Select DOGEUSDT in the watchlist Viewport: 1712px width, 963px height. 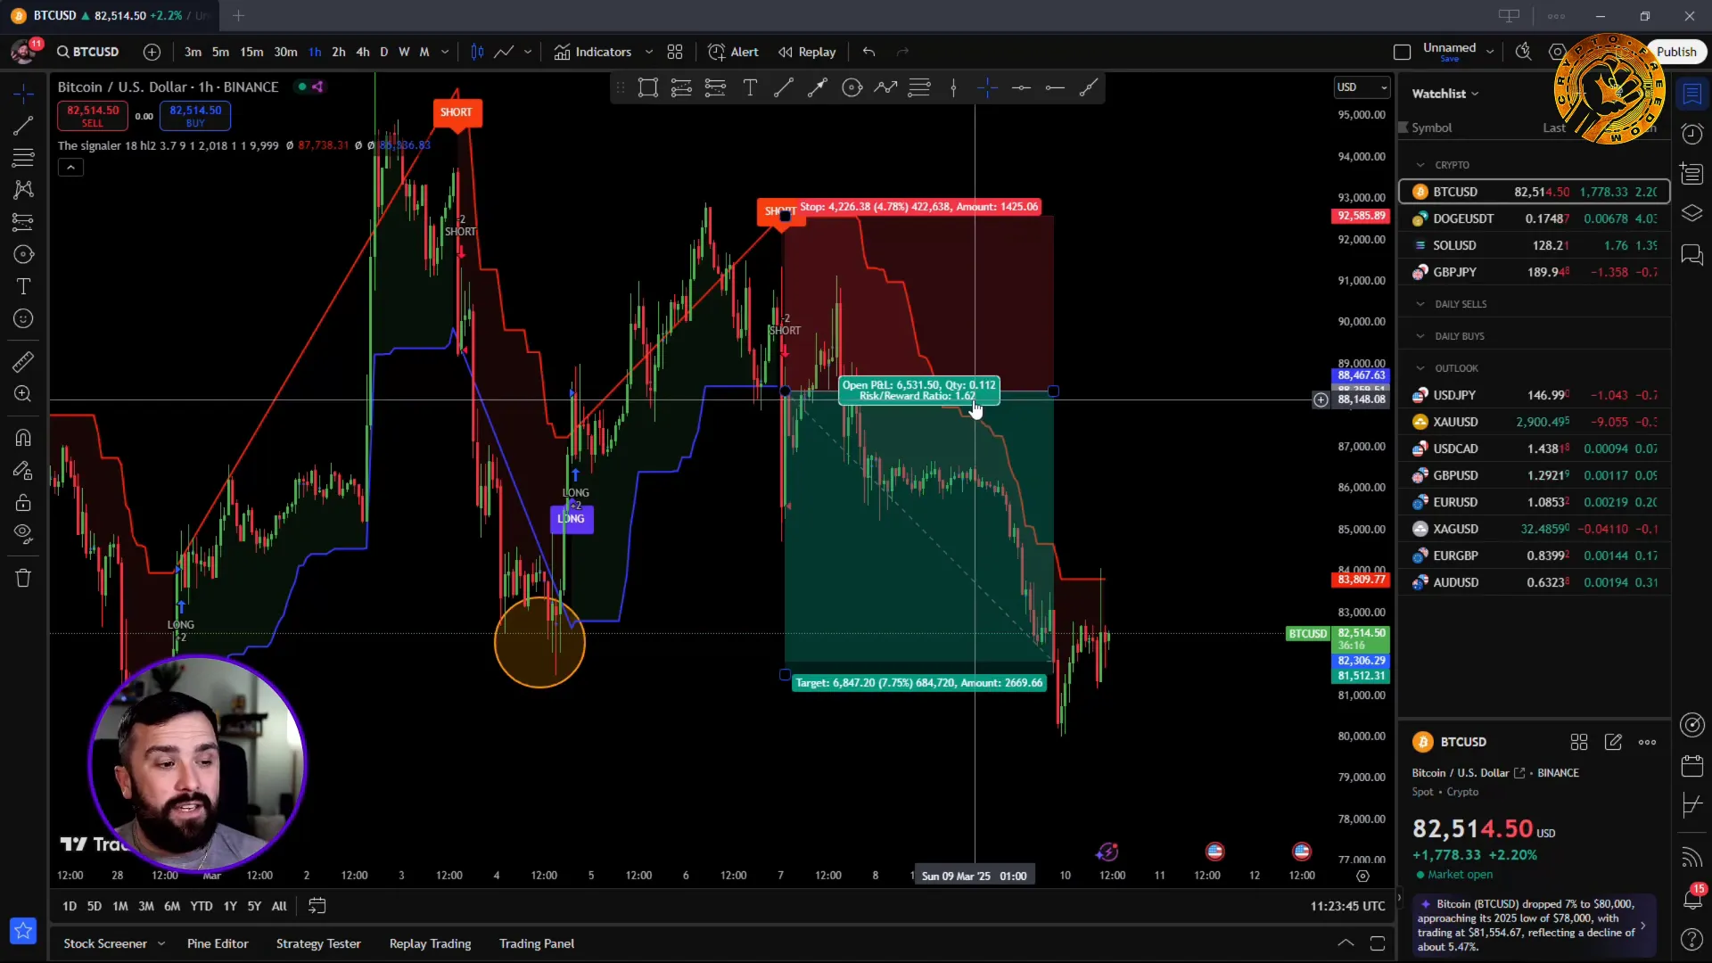pyautogui.click(x=1534, y=218)
